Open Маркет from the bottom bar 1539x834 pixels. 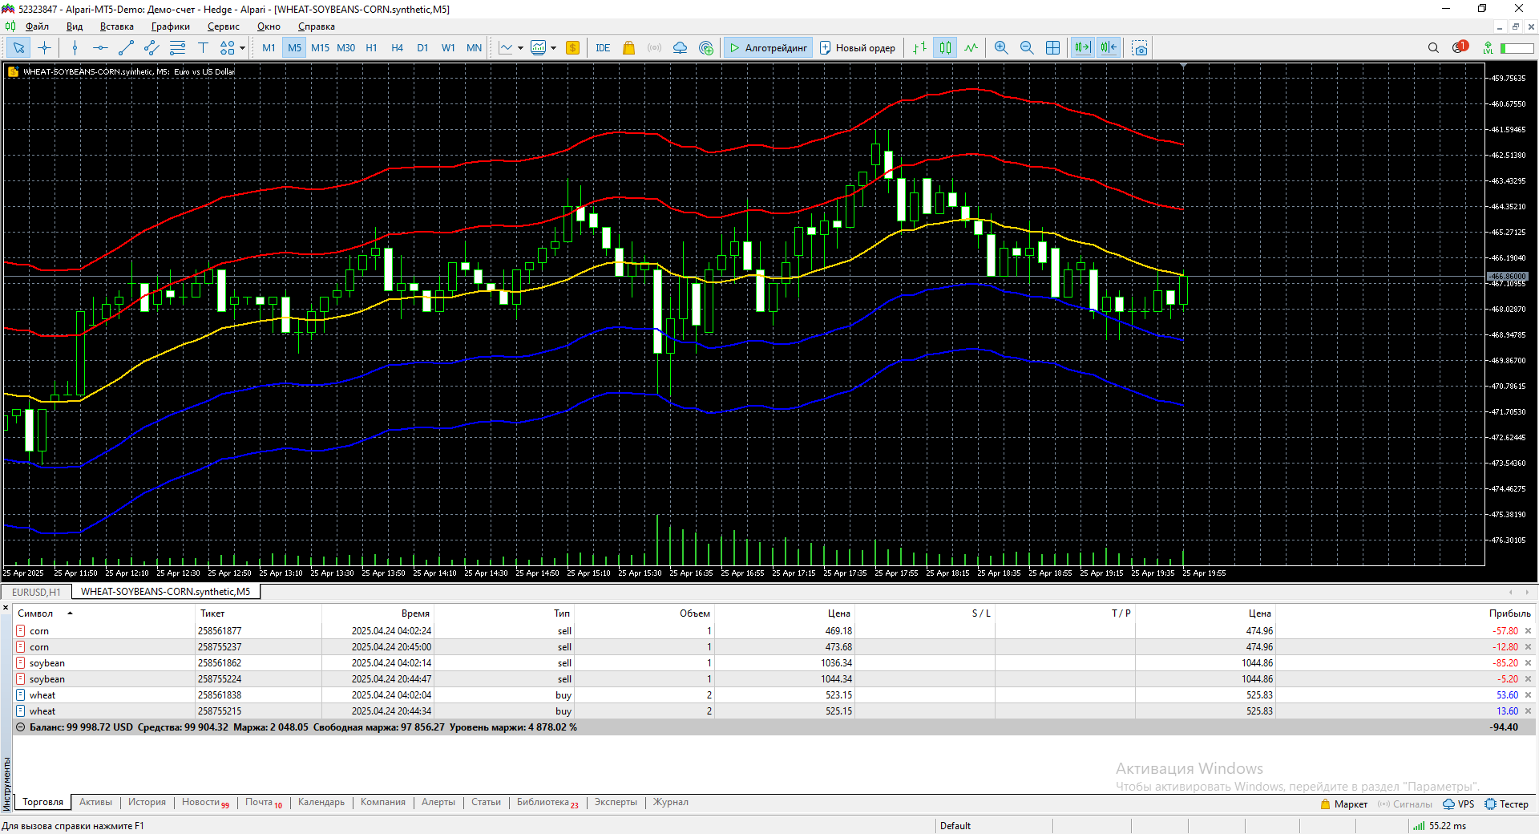tap(1343, 804)
